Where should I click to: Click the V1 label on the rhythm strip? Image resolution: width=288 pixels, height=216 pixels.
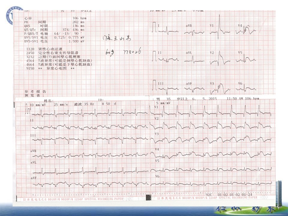tap(156, 107)
